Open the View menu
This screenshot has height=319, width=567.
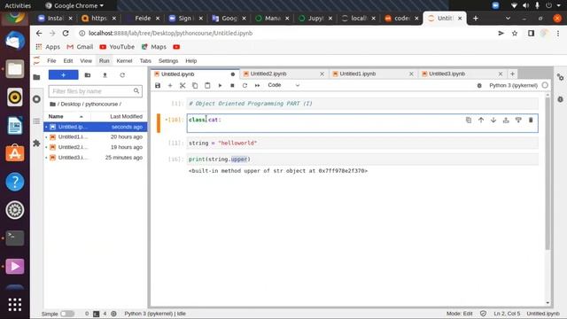point(86,61)
